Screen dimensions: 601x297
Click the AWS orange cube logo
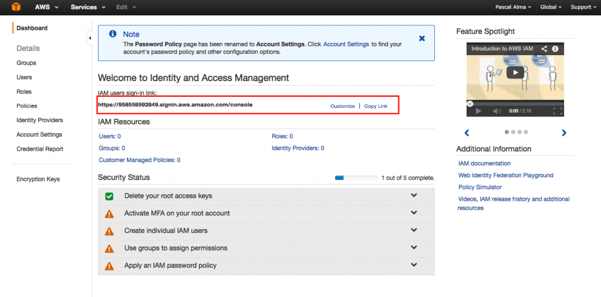16,7
